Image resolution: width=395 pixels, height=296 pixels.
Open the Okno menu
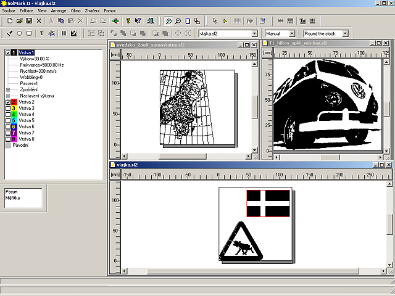pos(75,10)
